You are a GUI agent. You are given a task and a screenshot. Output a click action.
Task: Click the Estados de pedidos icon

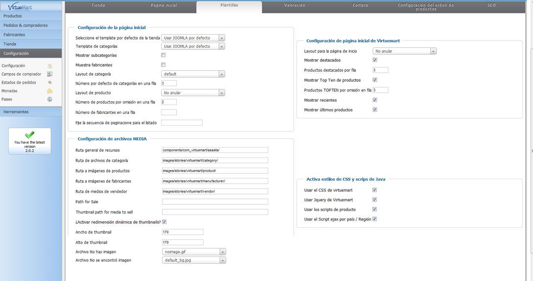(49, 83)
